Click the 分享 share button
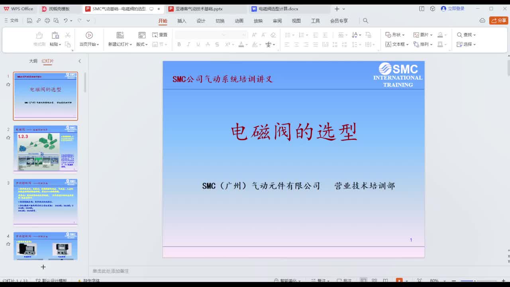This screenshot has width=510, height=287. (x=498, y=20)
